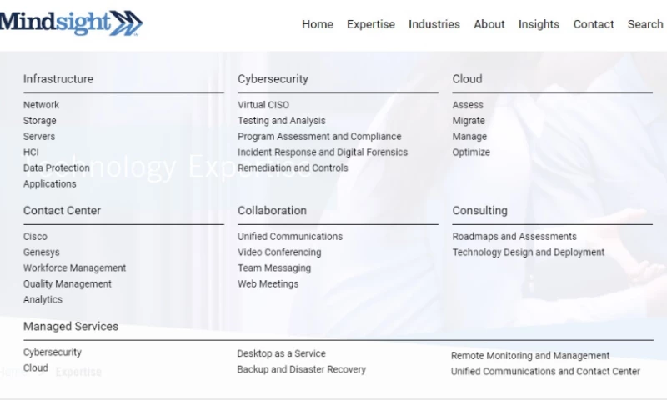Click the Virtual CISO link
This screenshot has height=400, width=667.
click(x=263, y=105)
